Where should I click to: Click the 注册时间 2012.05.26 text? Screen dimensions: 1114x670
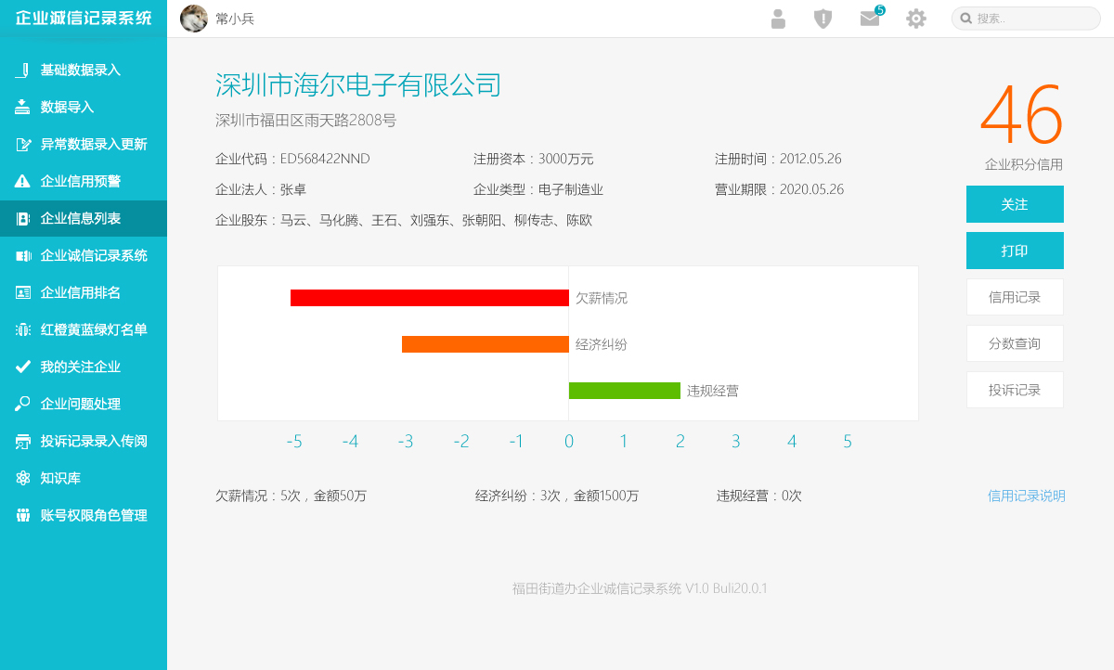click(x=778, y=159)
